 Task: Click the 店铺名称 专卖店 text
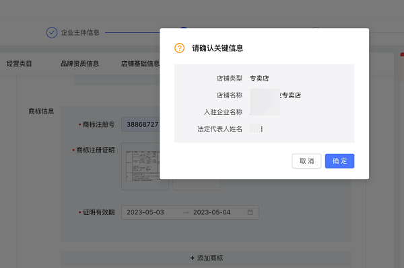[x=291, y=95]
